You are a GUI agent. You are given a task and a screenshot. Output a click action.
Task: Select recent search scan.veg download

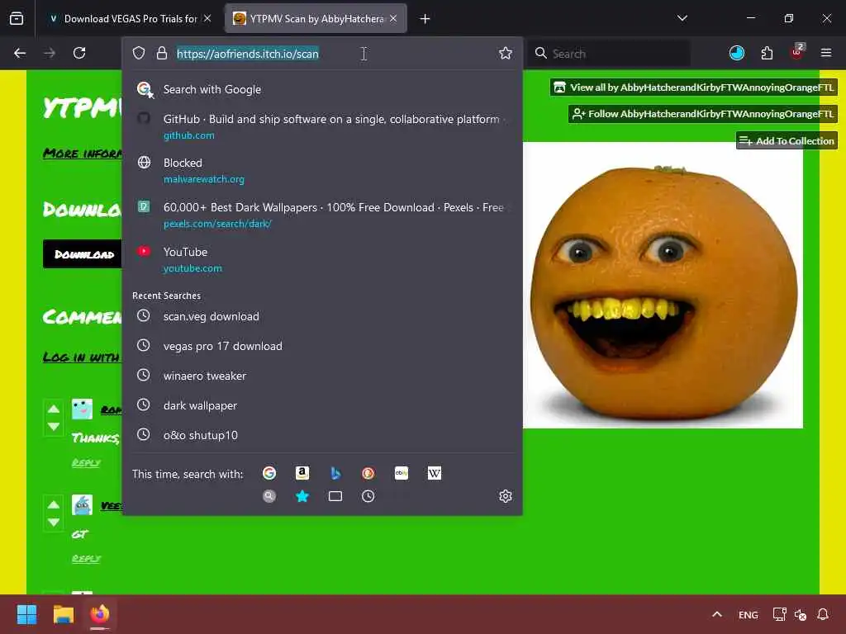(x=322, y=316)
